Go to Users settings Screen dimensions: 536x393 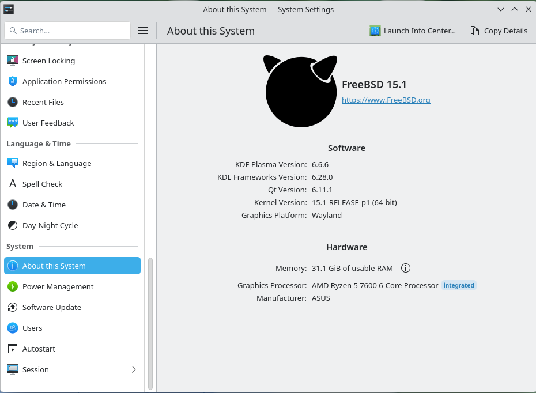(72, 328)
